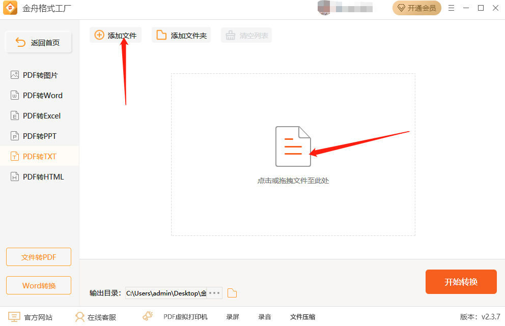Open the Word转换 mode
Screen dimensions: 505x326
[39, 285]
